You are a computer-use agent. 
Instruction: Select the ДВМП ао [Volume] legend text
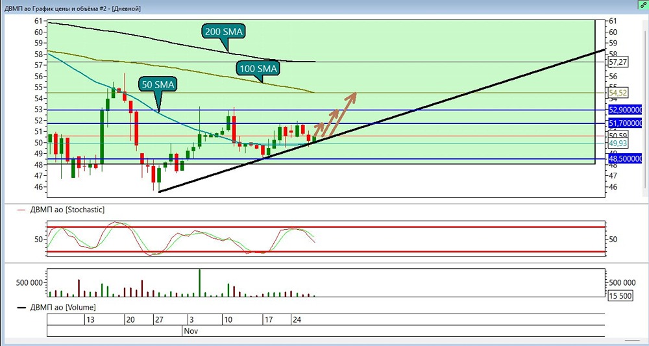pyautogui.click(x=62, y=308)
